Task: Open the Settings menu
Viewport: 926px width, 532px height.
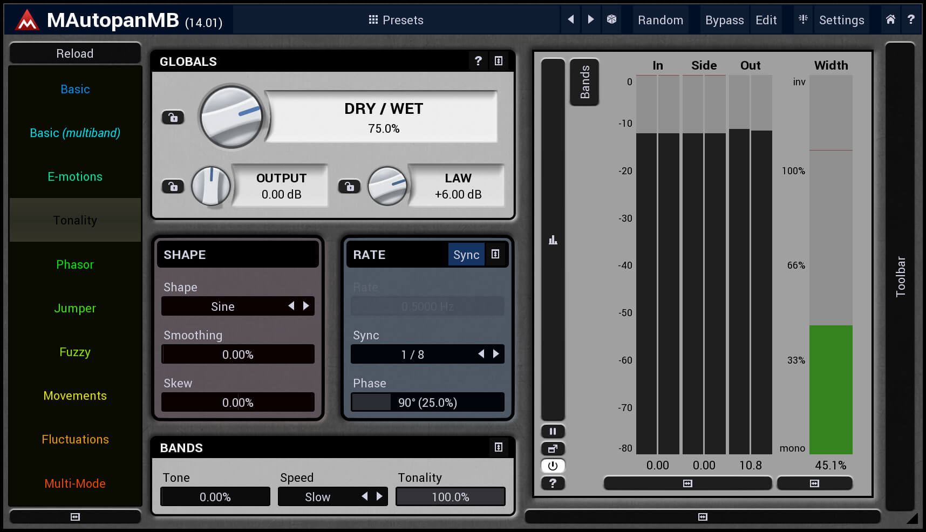Action: click(x=841, y=20)
